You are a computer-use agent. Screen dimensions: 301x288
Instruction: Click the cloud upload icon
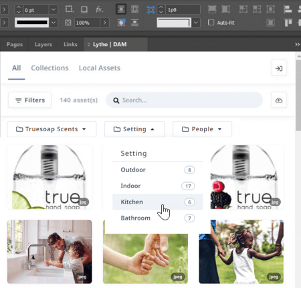point(279,100)
